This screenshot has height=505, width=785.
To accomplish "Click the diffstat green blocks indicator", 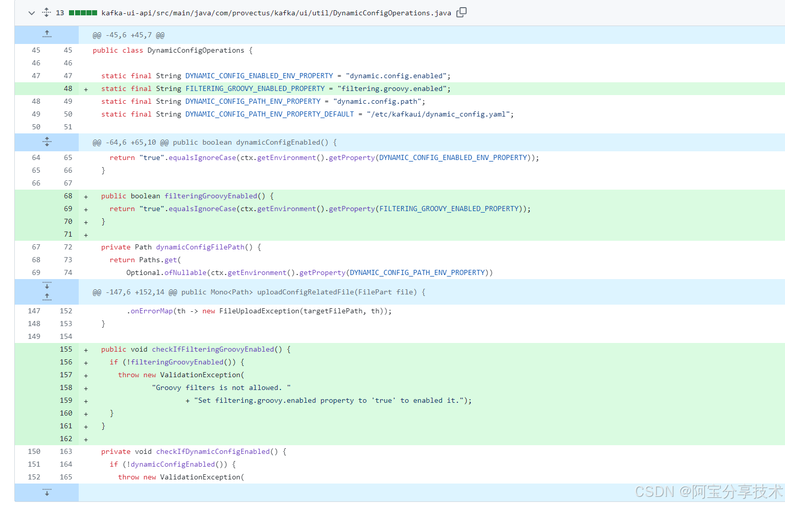I will [x=83, y=13].
